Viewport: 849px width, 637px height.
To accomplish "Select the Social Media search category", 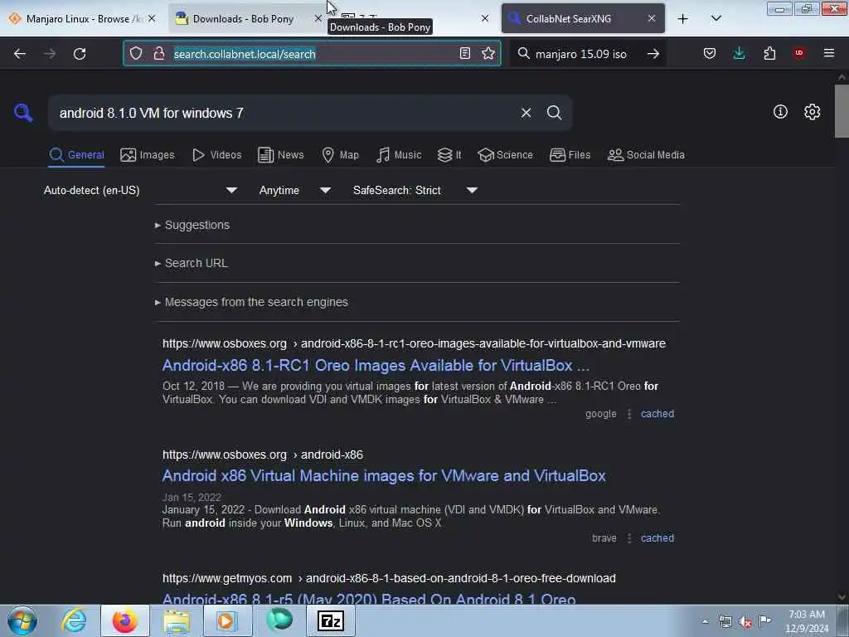I will point(646,155).
